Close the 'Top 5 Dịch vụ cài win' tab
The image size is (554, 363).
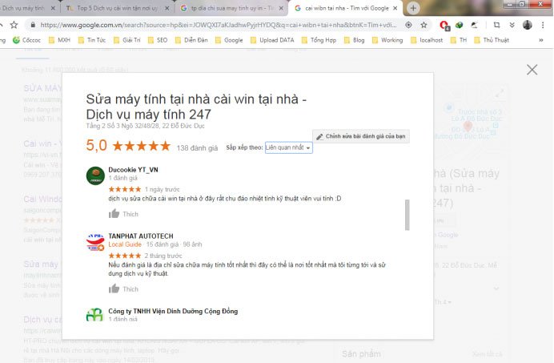click(167, 8)
